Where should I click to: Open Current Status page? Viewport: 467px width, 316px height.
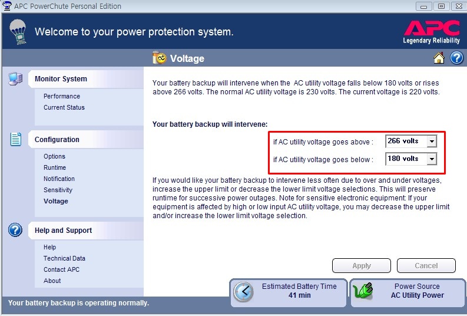(x=64, y=107)
